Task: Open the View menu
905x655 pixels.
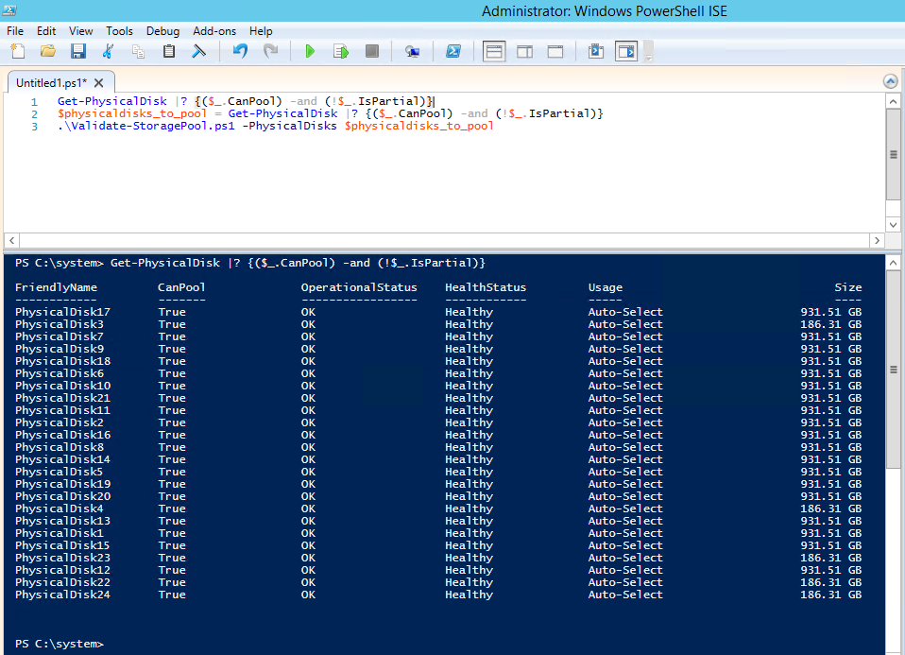Action: click(81, 31)
